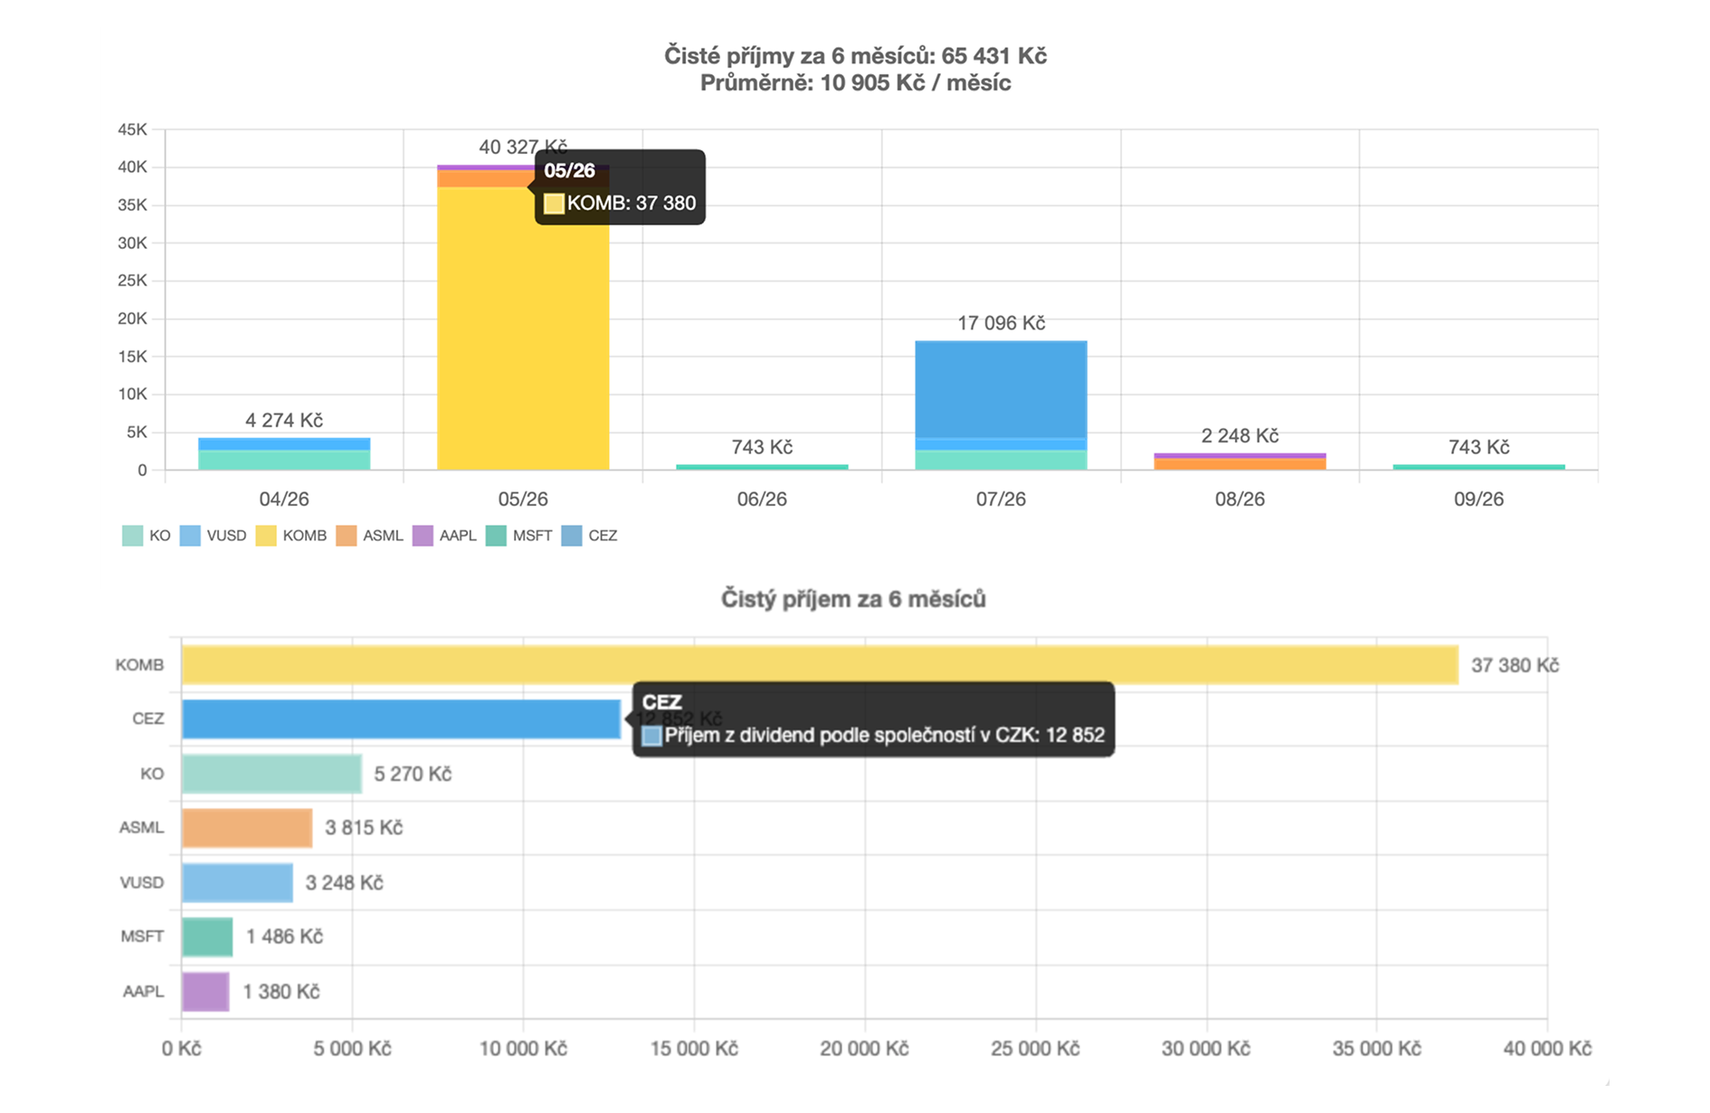Image resolution: width=1710 pixels, height=1113 pixels.
Task: Hide the KOMB series via its legend
Action: click(291, 536)
